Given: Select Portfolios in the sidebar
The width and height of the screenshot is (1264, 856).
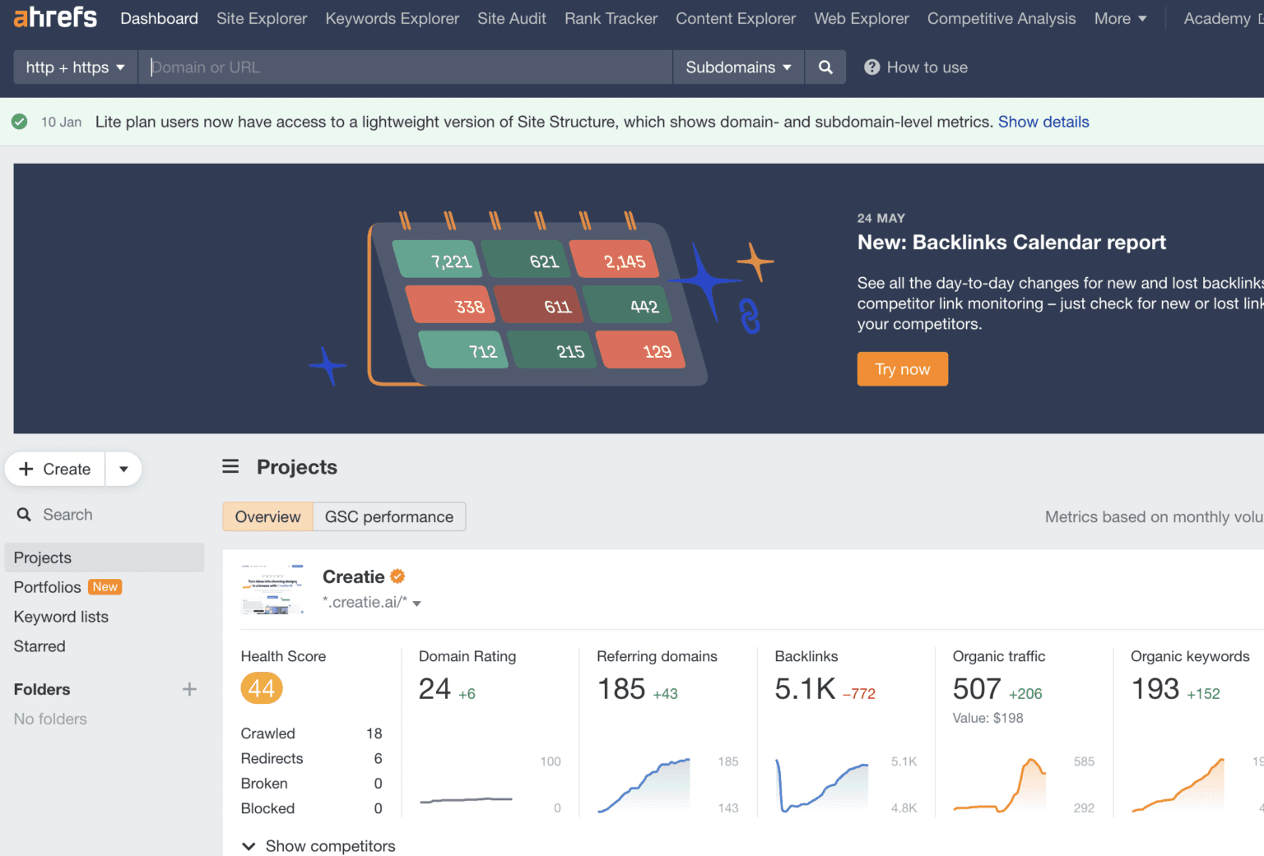Looking at the screenshot, I should click(x=47, y=587).
